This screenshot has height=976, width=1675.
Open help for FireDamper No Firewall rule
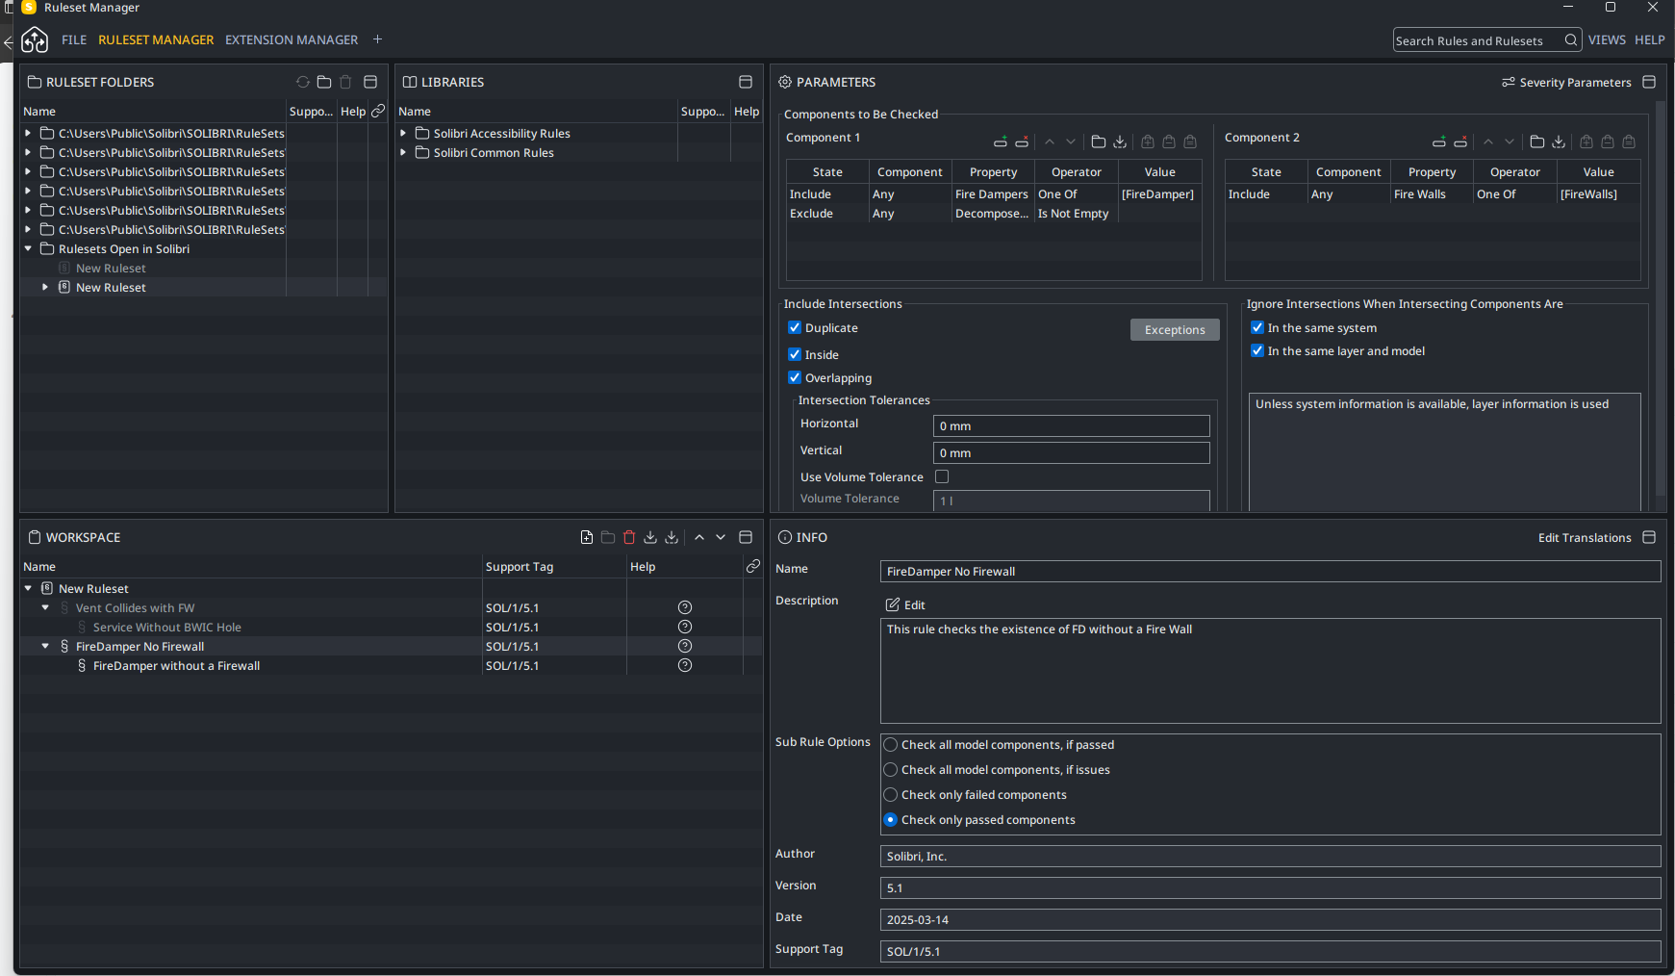(x=685, y=646)
